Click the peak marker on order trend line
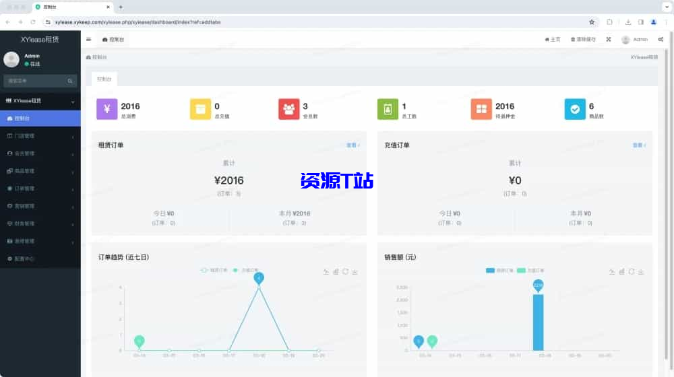The width and height of the screenshot is (674, 377). [259, 279]
